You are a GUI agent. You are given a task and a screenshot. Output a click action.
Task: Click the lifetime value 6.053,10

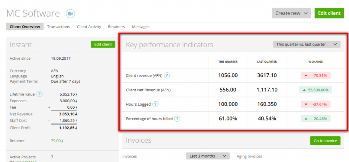(68, 94)
